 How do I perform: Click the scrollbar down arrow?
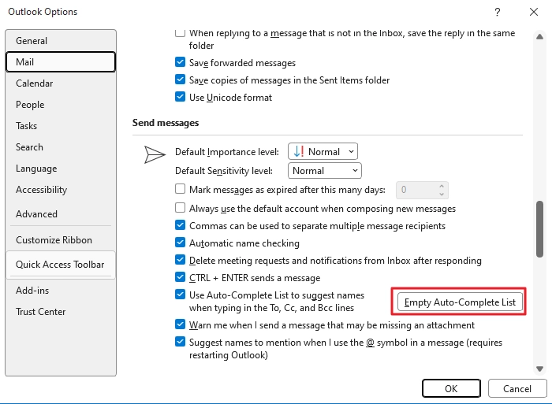tap(539, 369)
